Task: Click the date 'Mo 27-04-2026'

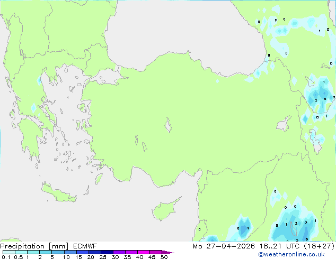Action: click(224, 246)
